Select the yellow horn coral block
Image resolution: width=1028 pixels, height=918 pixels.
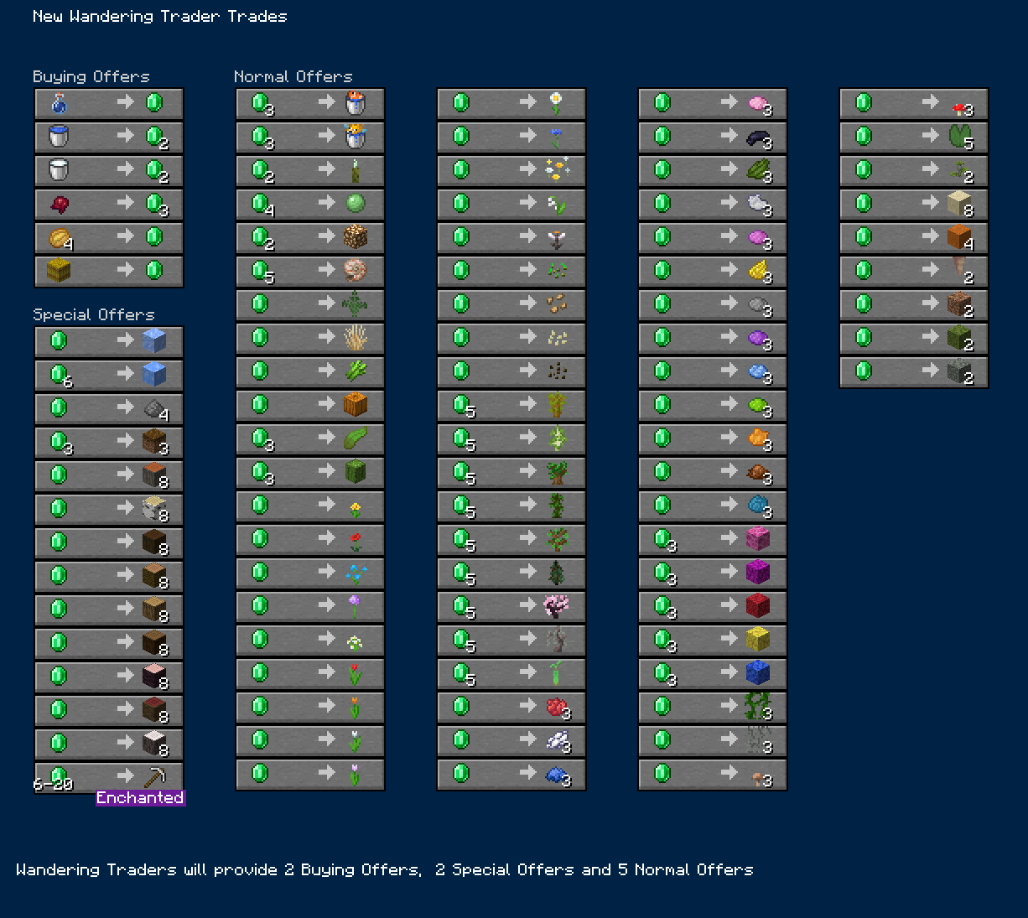758,640
